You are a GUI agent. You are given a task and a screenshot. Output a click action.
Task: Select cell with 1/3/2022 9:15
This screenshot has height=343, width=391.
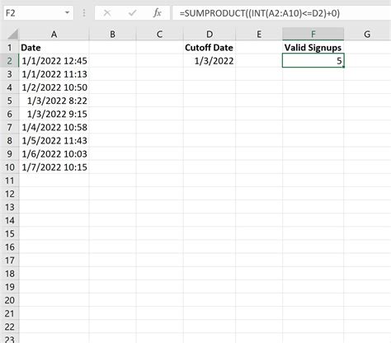[x=54, y=114]
